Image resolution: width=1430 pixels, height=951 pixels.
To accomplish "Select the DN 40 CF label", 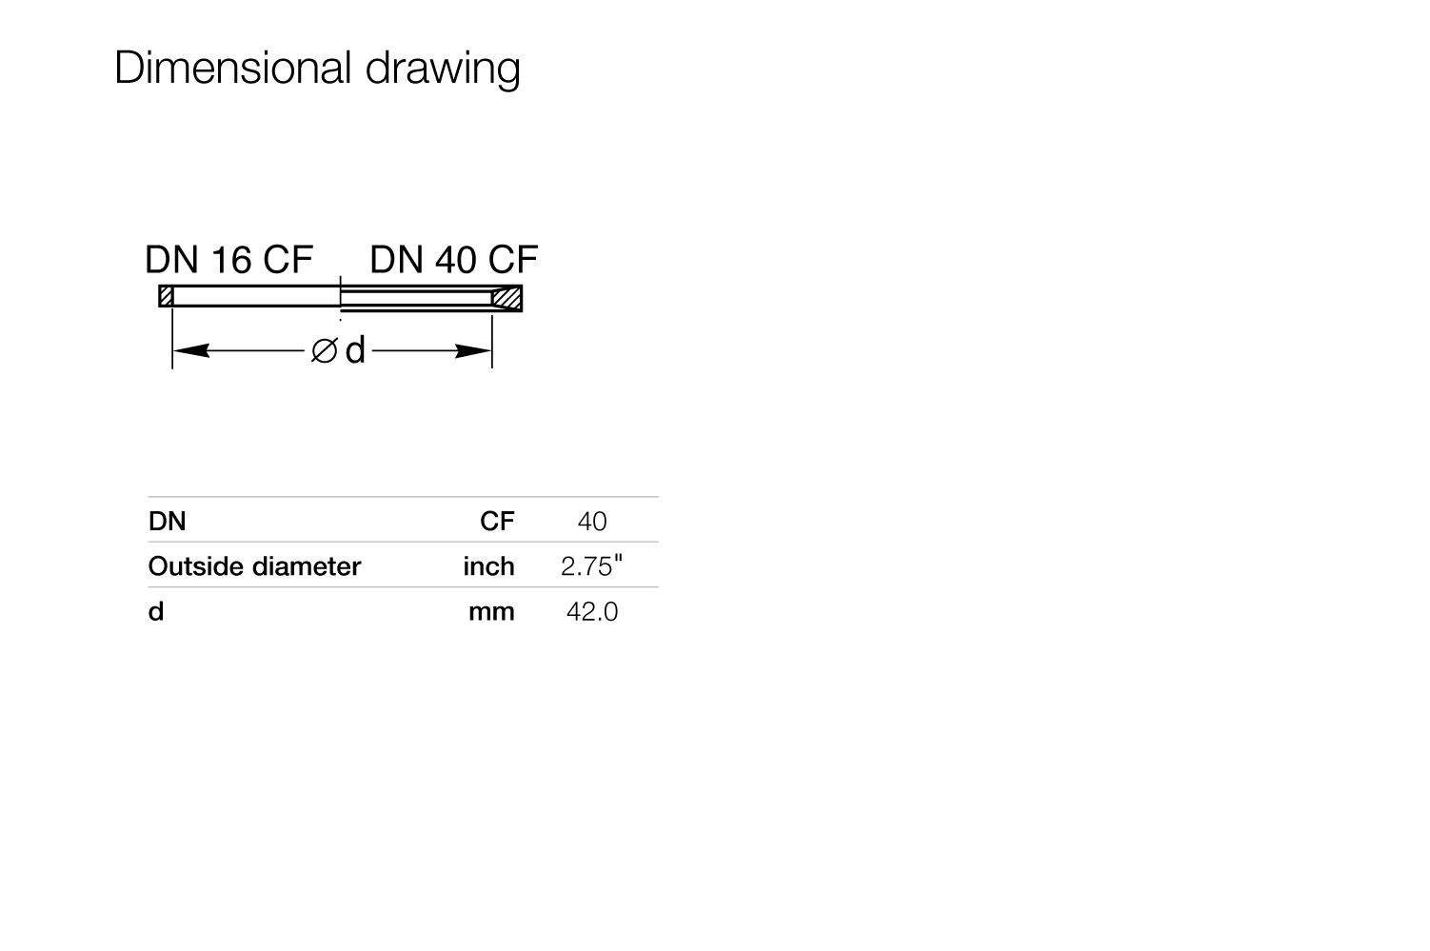I will (x=453, y=260).
